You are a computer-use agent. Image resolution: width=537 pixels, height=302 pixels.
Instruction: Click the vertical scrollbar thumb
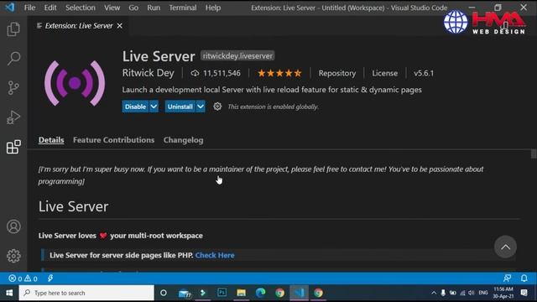[x=534, y=154]
